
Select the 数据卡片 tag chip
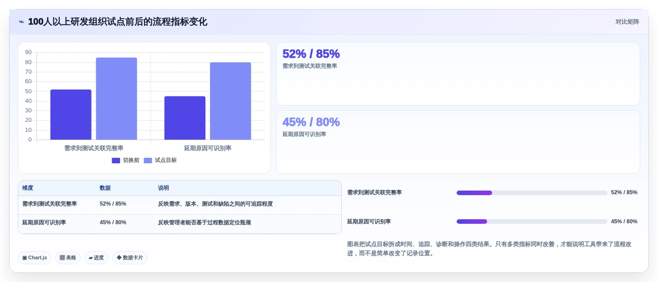(x=130, y=257)
